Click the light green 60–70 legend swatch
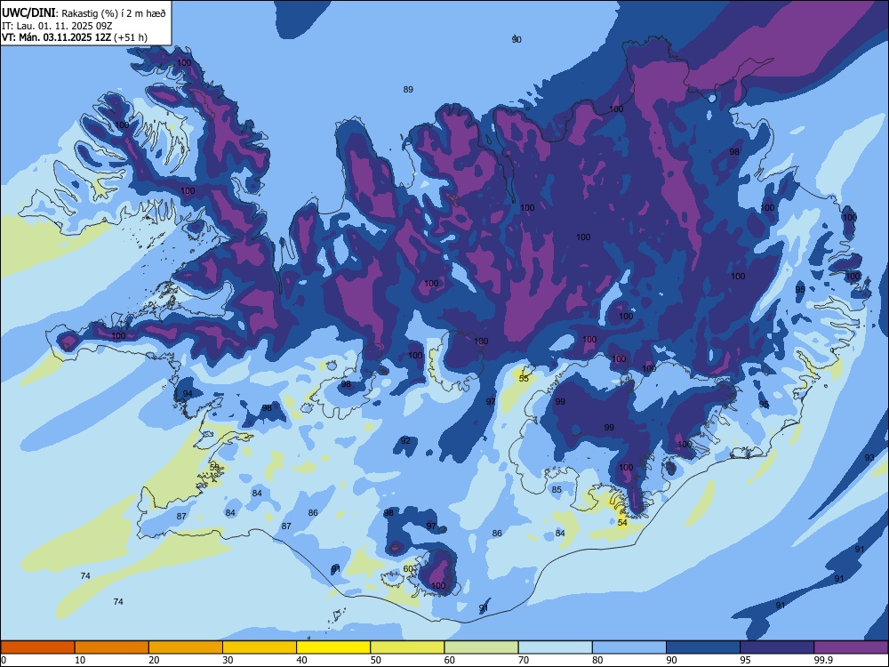 click(481, 647)
